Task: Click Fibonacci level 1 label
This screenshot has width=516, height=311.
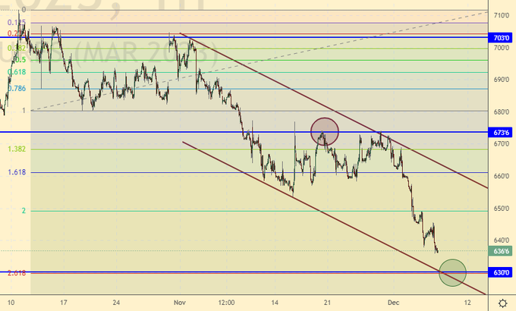Action: tap(24, 111)
